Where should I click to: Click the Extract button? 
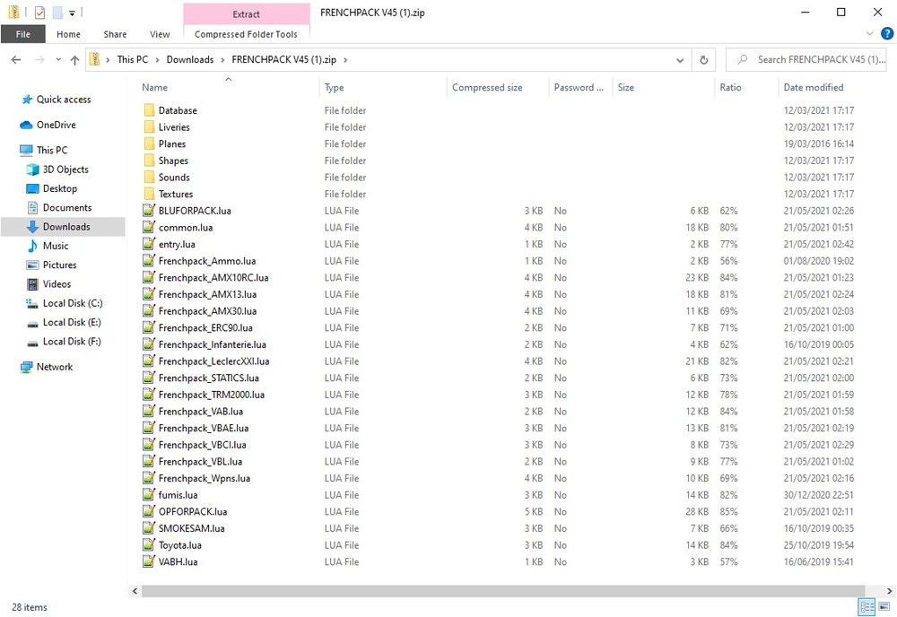[246, 14]
